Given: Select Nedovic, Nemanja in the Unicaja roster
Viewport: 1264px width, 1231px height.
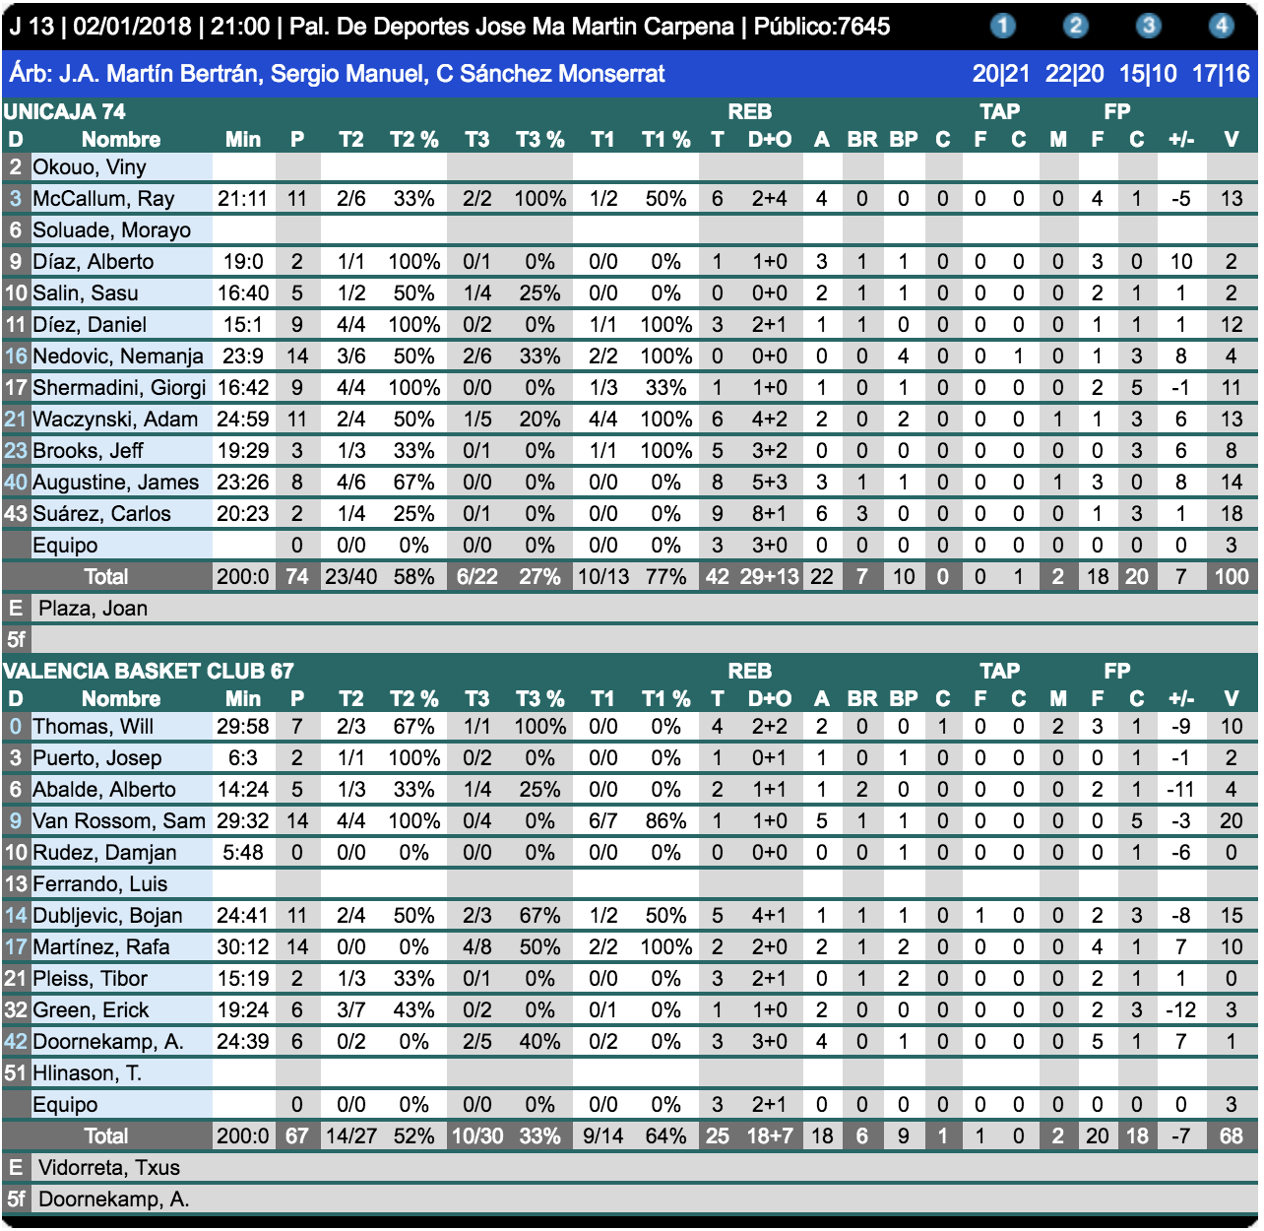Looking at the screenshot, I should pos(118,356).
